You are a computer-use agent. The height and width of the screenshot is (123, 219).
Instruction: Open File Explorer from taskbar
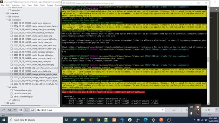pyautogui.click(x=83, y=120)
